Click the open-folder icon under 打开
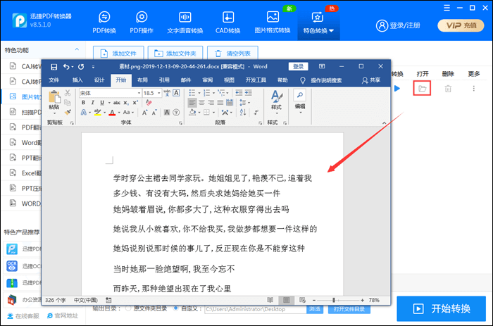This screenshot has width=493, height=326. (x=422, y=88)
